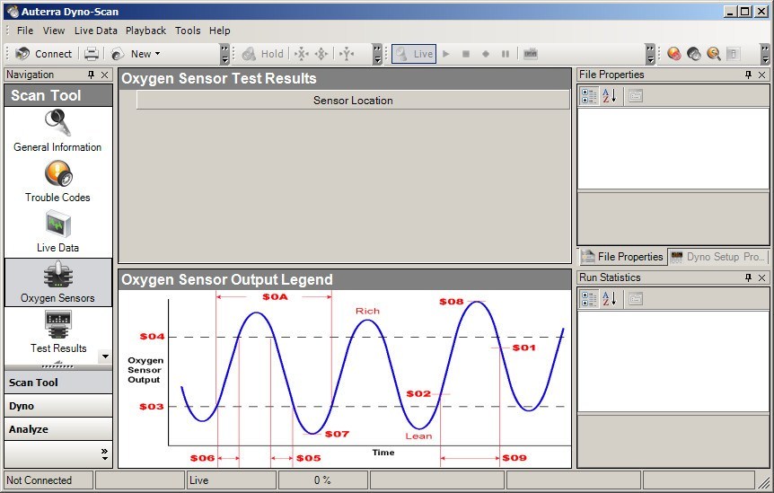774x493 pixels.
Task: Click the window resize grip corner
Action: pyautogui.click(x=764, y=483)
